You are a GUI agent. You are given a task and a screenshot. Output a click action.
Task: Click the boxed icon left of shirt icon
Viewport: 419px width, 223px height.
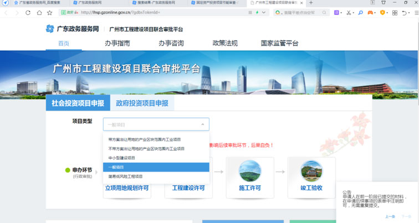click(372, 2)
